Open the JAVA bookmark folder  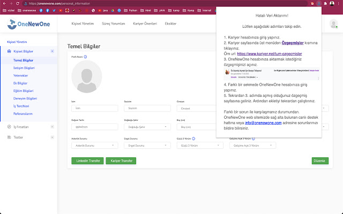(x=160, y=10)
